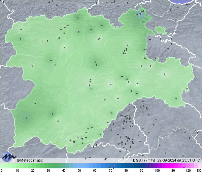Click the time 23:51 UTC text
202x175 pixels.
point(191,160)
